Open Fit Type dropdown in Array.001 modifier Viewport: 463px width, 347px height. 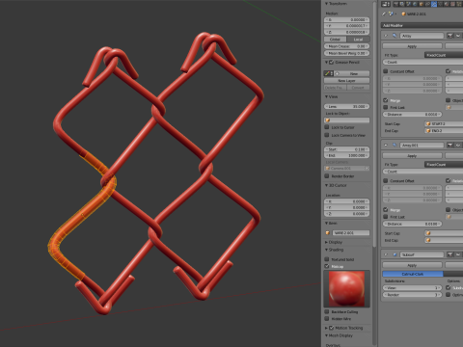point(444,165)
